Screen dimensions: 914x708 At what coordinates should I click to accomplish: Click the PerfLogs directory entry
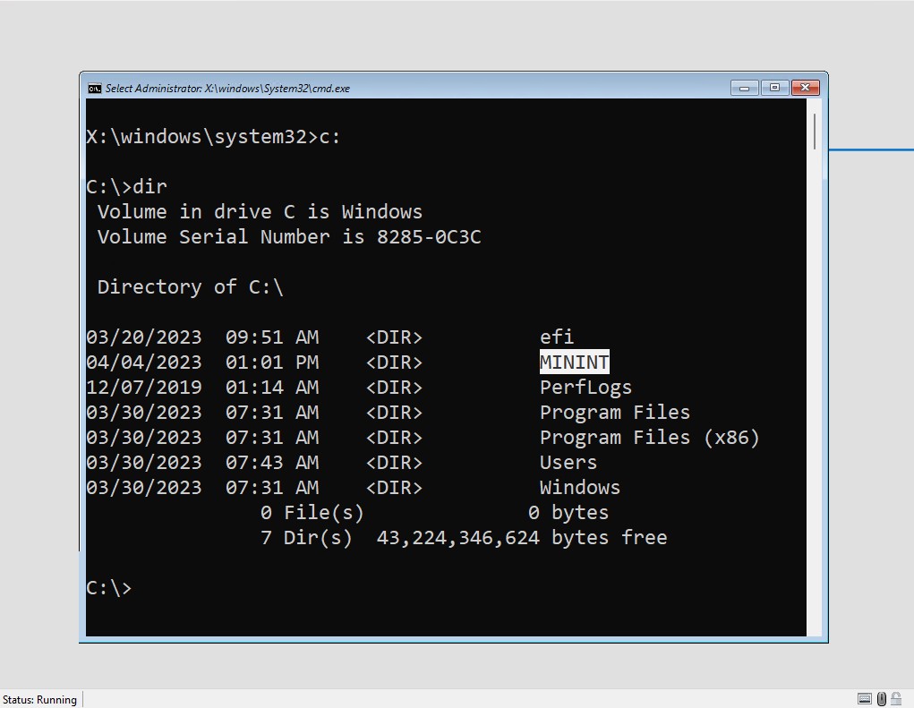tap(585, 388)
